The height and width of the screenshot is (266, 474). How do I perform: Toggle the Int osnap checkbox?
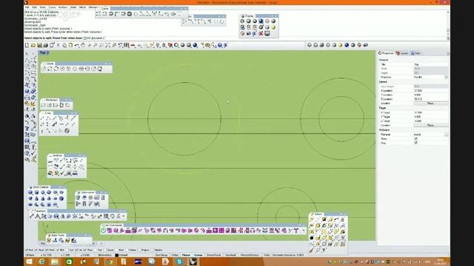76,250
